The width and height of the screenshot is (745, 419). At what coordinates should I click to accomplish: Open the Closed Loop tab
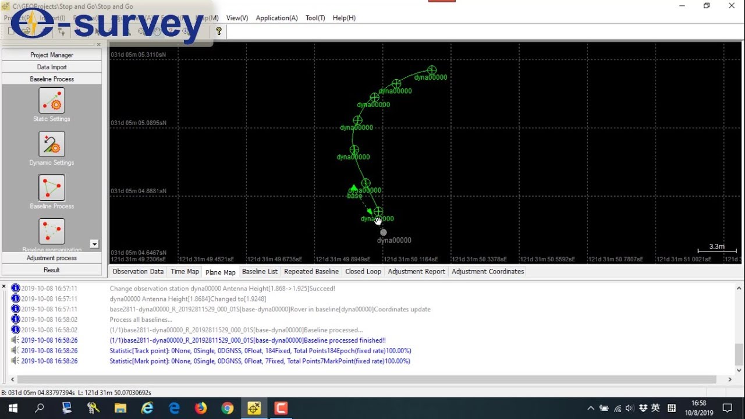pyautogui.click(x=363, y=272)
